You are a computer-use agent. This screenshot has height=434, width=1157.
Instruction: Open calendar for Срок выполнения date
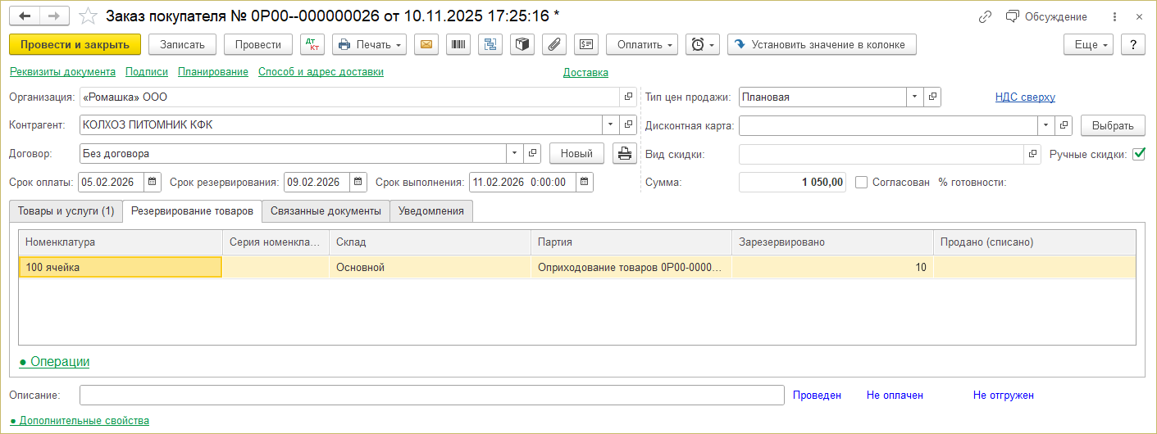point(584,182)
